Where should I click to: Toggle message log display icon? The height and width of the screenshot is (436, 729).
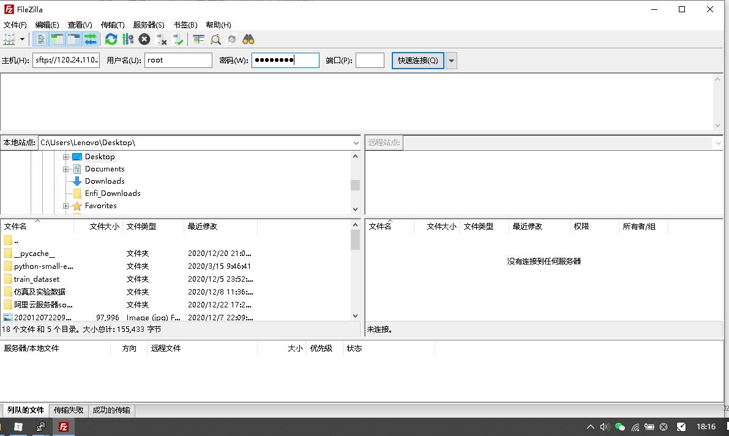click(x=40, y=40)
